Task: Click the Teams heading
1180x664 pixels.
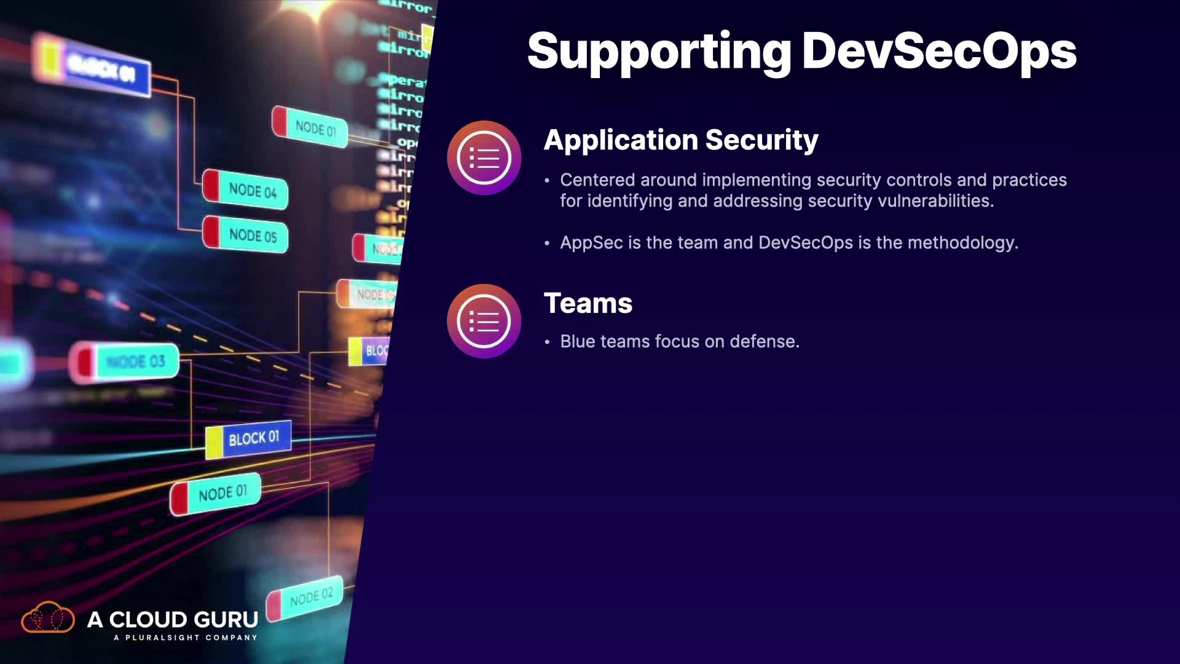Action: [x=588, y=304]
